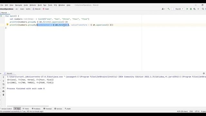Click the console horizontal scrollbar
Viewport: 206px width, 116px height.
[x=28, y=106]
